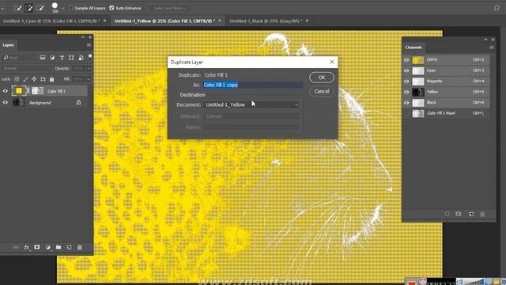This screenshot has height=285, width=506.
Task: Select the Subtract from selection mode
Action: tap(40, 8)
